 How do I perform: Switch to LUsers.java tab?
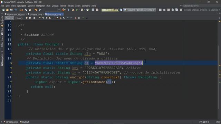pos(36,14)
